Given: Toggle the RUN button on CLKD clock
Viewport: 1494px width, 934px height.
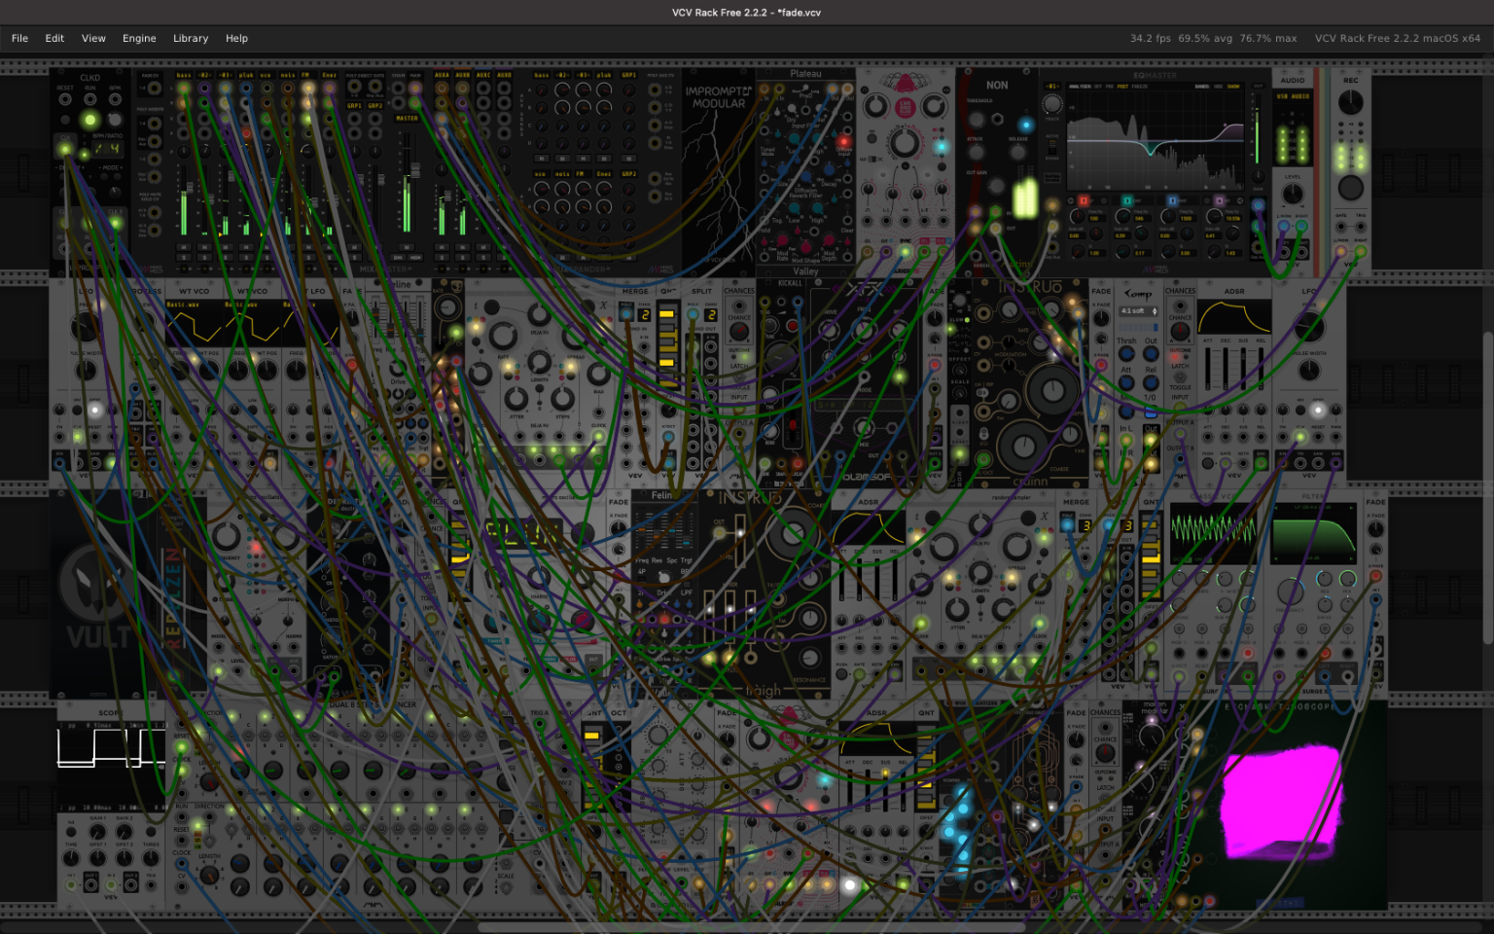Looking at the screenshot, I should point(89,120).
